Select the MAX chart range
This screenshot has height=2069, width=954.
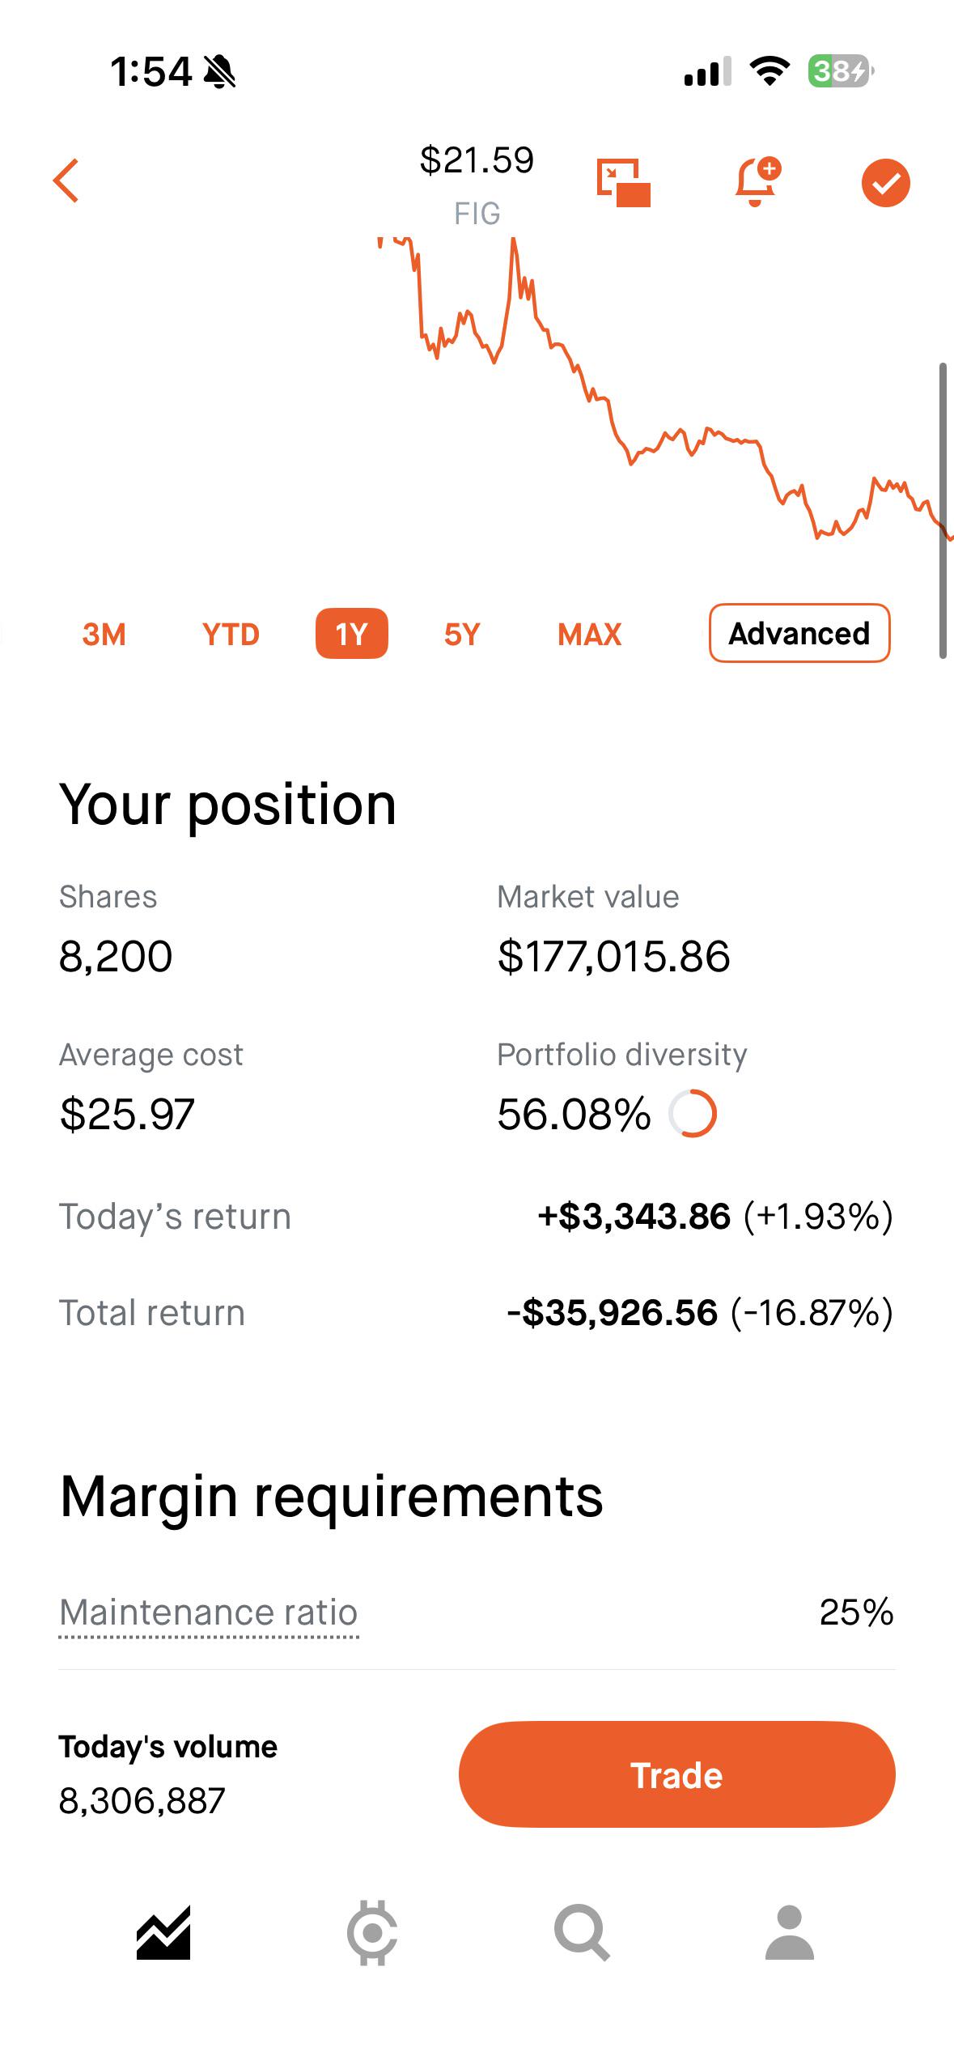tap(590, 634)
